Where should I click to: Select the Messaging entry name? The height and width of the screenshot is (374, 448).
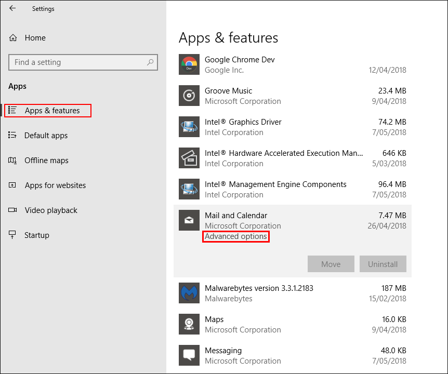[x=223, y=351]
